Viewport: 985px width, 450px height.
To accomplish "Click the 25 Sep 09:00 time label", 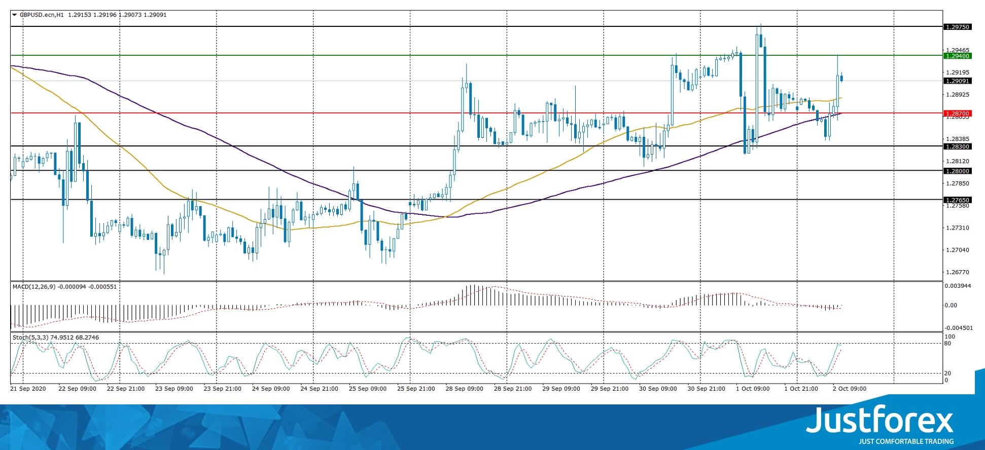I will (x=368, y=389).
